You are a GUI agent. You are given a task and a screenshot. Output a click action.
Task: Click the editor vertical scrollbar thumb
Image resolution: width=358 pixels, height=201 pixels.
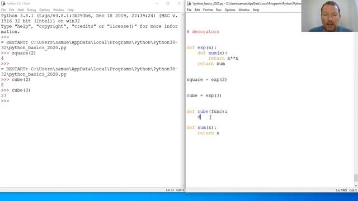356,178
